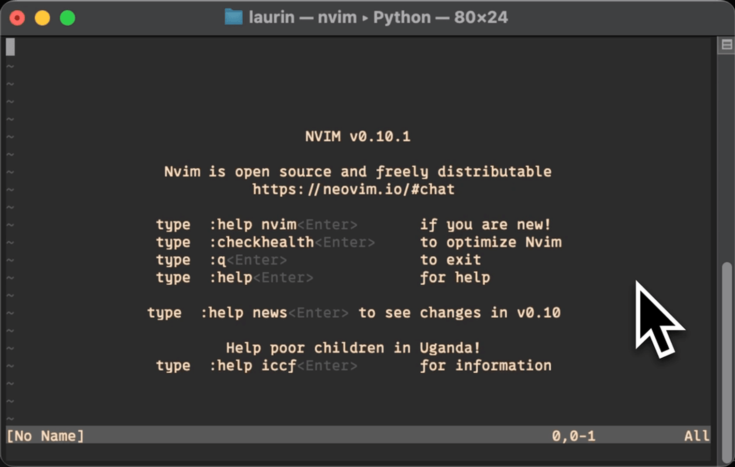Click the folder icon in title bar
Viewport: 735px width, 467px height.
[234, 17]
